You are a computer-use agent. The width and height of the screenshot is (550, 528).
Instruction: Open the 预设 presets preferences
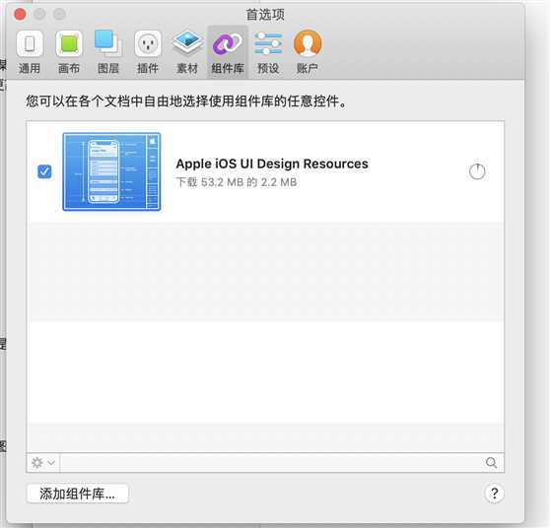(x=268, y=52)
